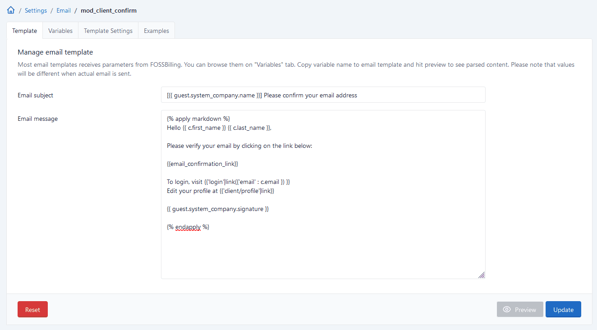Open the Settings breadcrumb link
The width and height of the screenshot is (597, 330).
coord(36,10)
